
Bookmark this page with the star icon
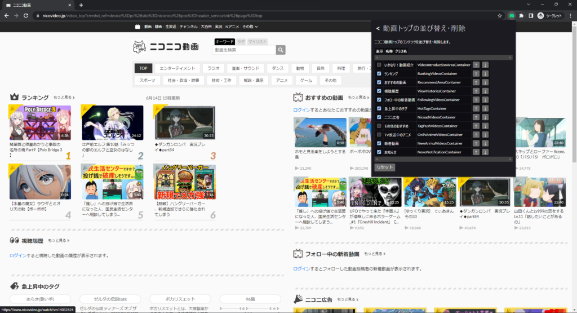pyautogui.click(x=499, y=16)
